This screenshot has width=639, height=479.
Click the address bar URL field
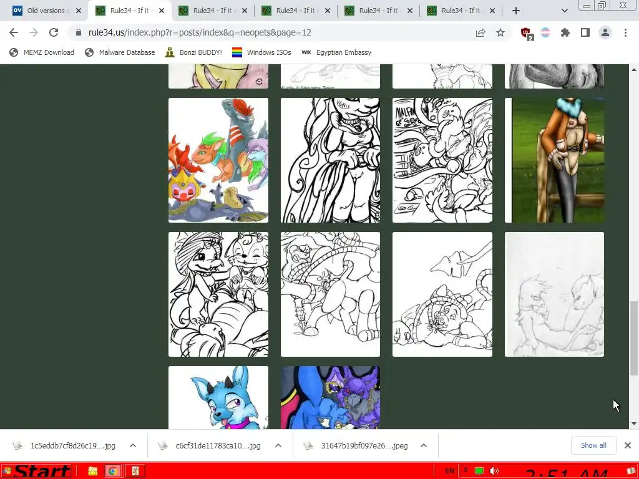tap(200, 32)
